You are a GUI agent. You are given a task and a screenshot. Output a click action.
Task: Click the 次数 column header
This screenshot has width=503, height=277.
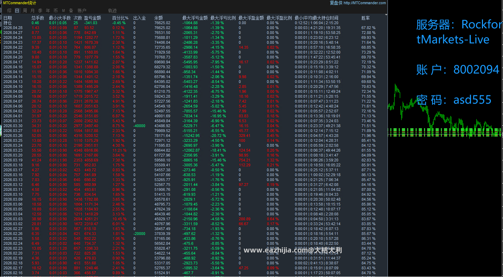[78, 18]
